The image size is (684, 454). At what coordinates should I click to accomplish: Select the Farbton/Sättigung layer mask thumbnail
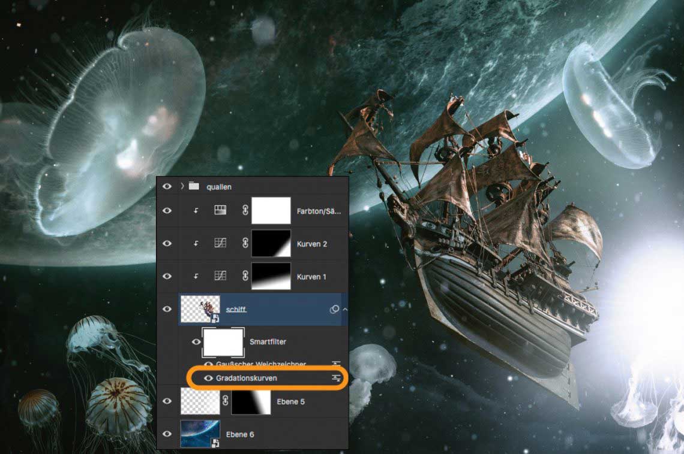pyautogui.click(x=271, y=210)
